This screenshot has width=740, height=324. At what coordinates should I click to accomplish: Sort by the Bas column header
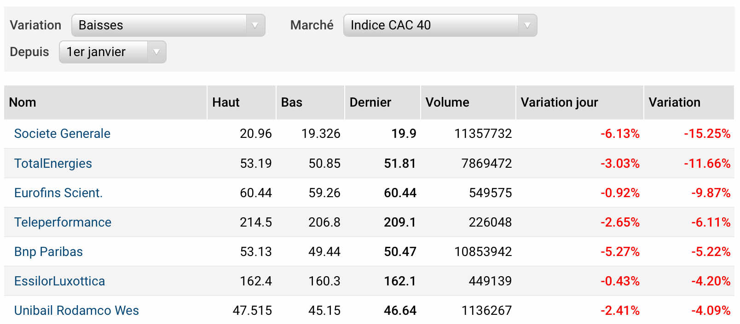pos(292,102)
